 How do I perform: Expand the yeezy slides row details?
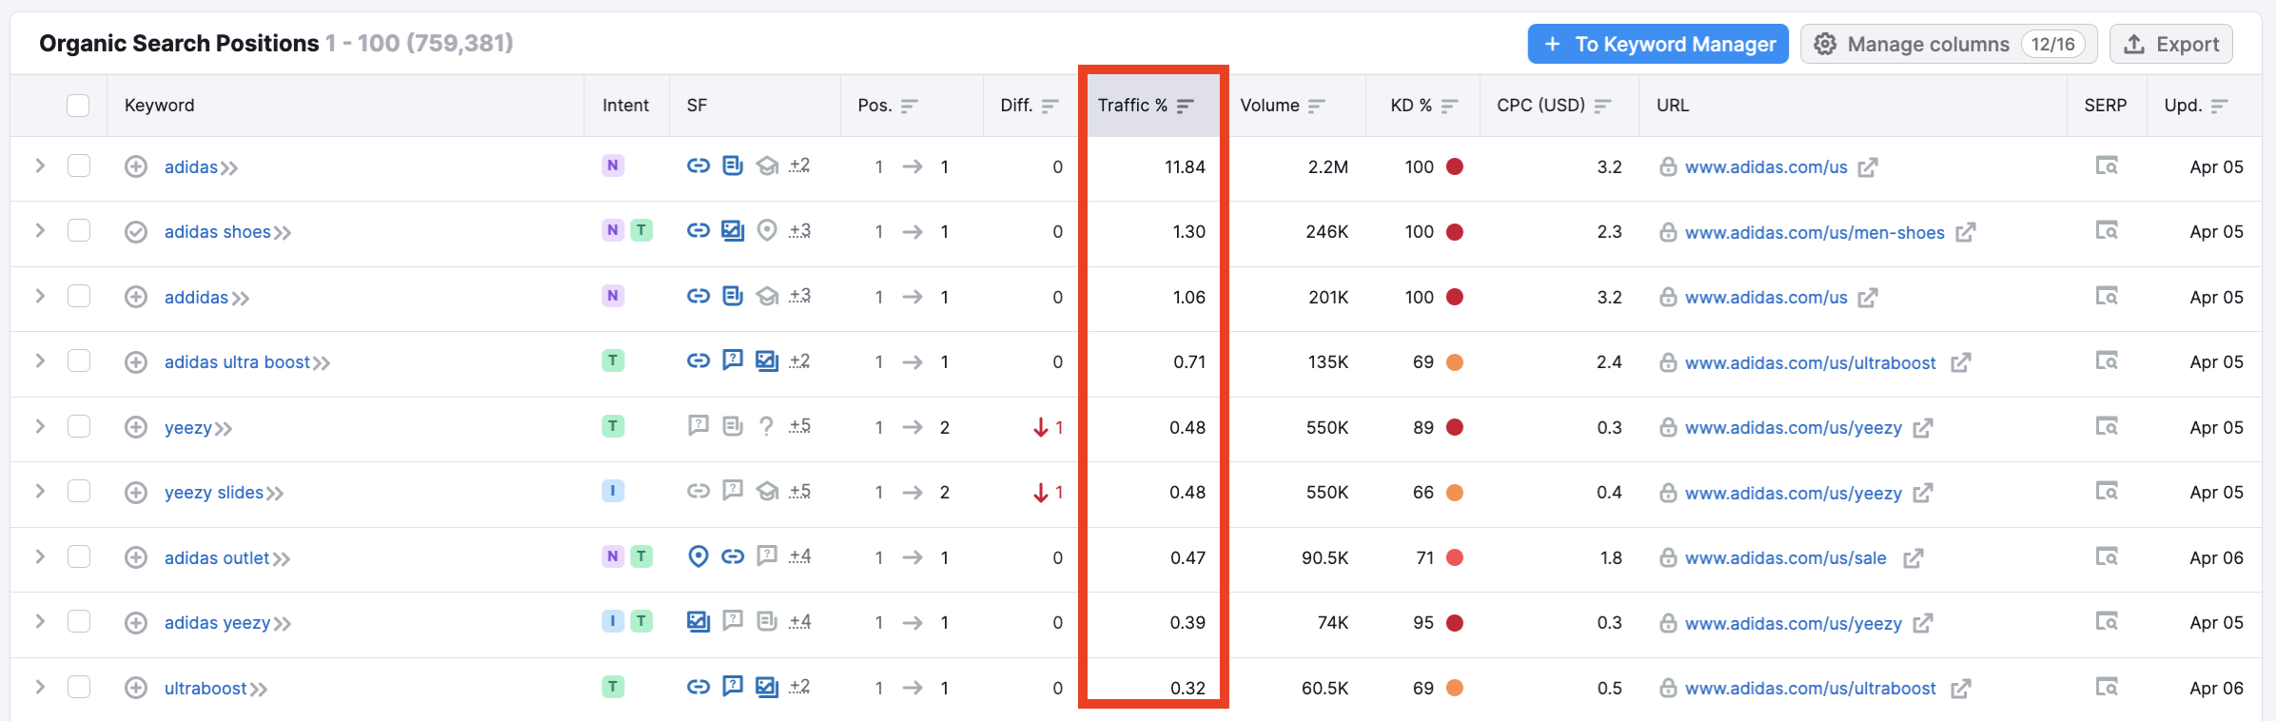[x=40, y=491]
